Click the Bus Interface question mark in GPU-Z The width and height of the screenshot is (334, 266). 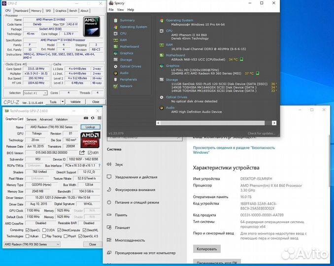(99, 166)
